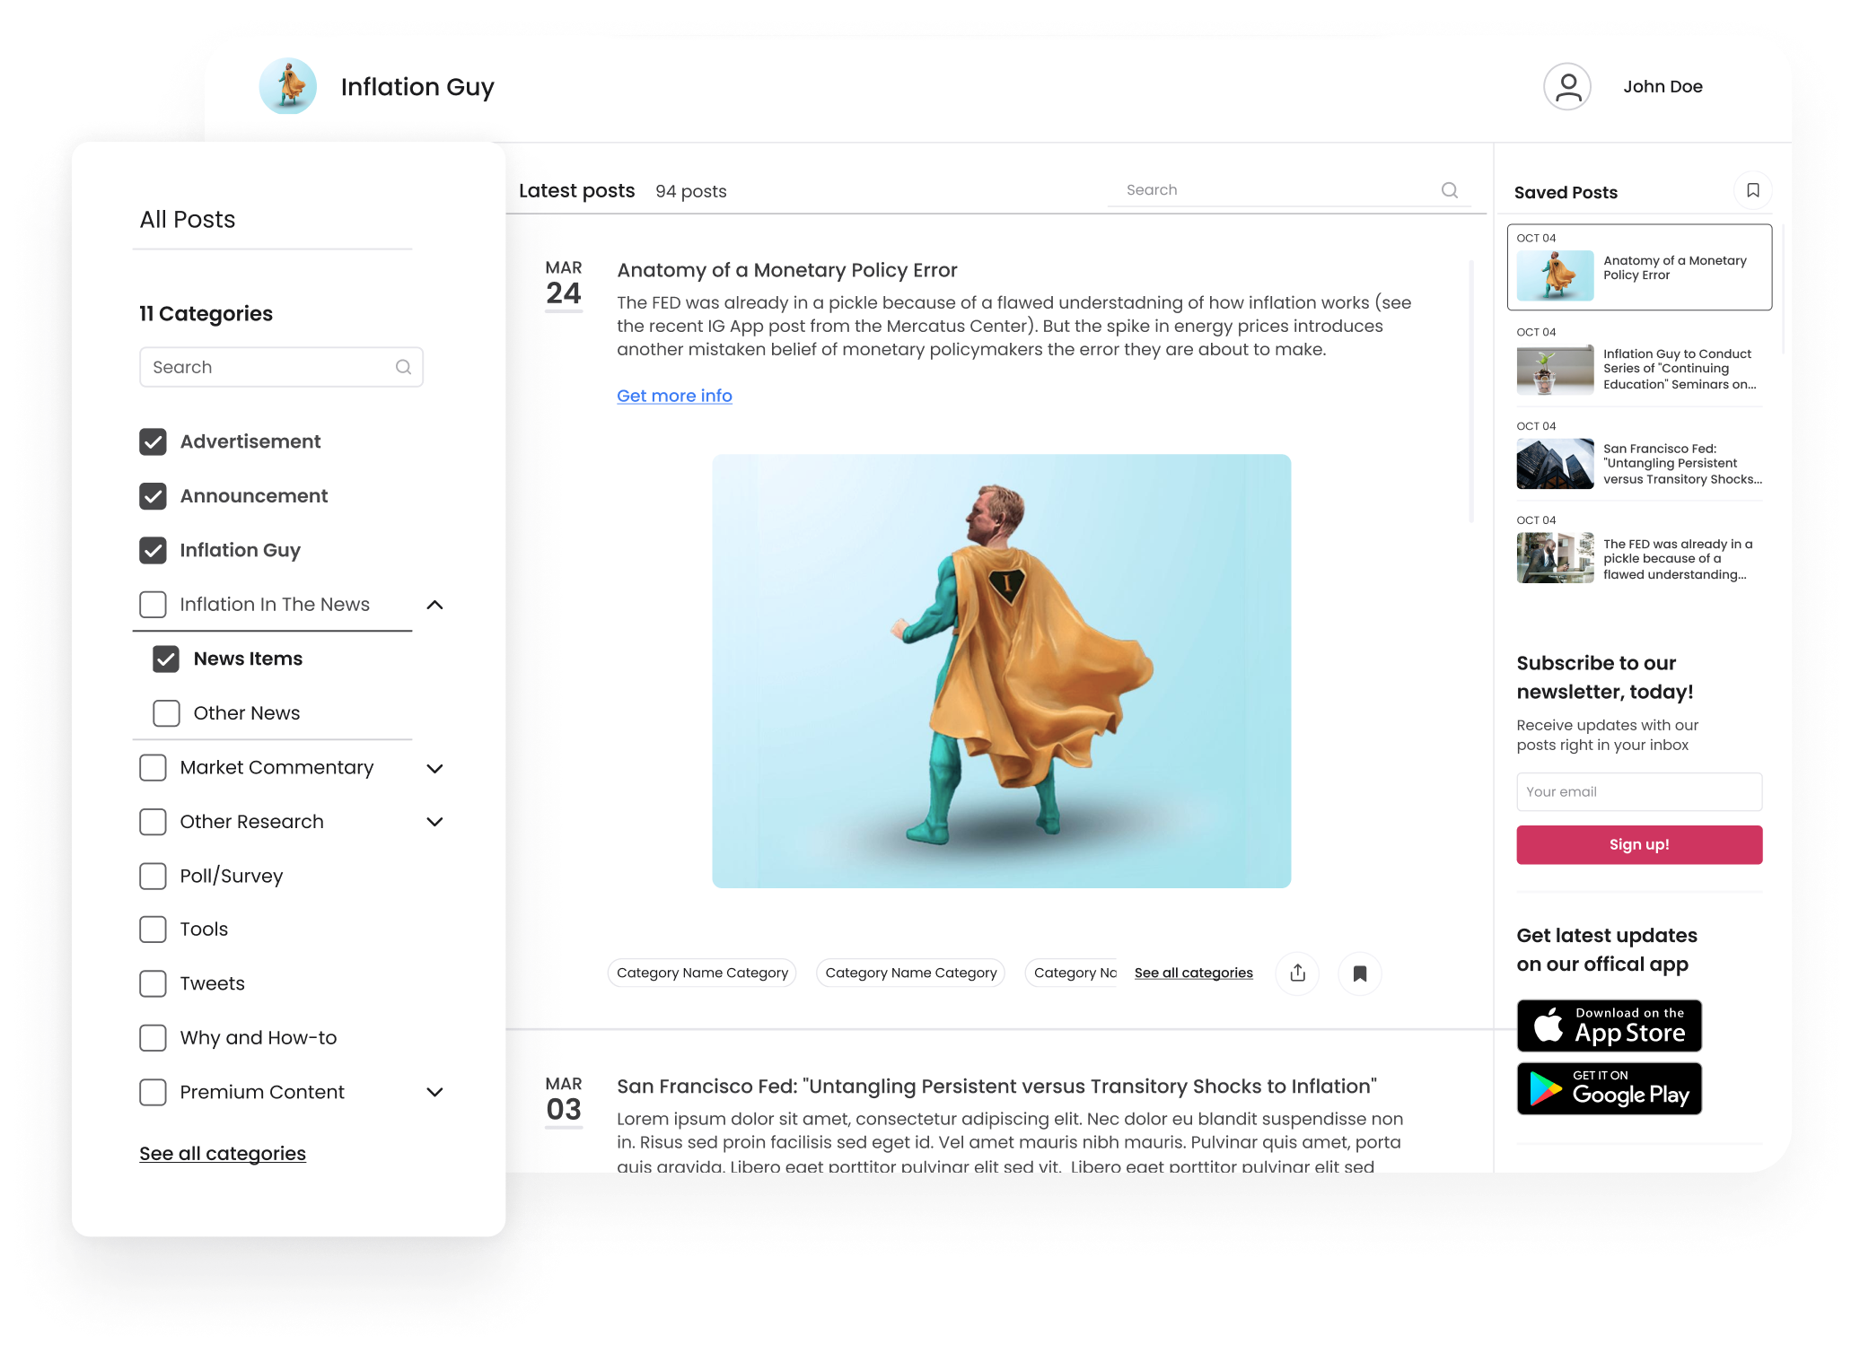The height and width of the screenshot is (1353, 1860).
Task: Expand the Premium Content category
Action: [x=434, y=1092]
